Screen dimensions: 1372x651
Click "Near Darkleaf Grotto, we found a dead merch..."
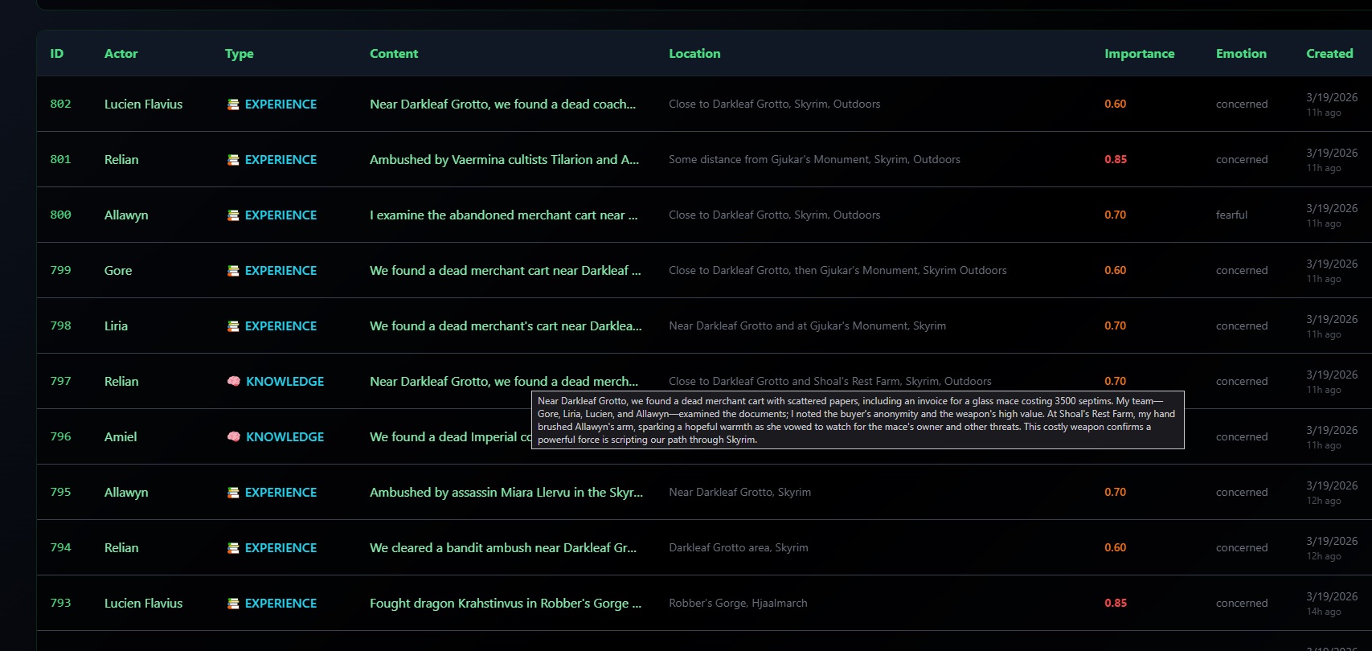click(504, 382)
